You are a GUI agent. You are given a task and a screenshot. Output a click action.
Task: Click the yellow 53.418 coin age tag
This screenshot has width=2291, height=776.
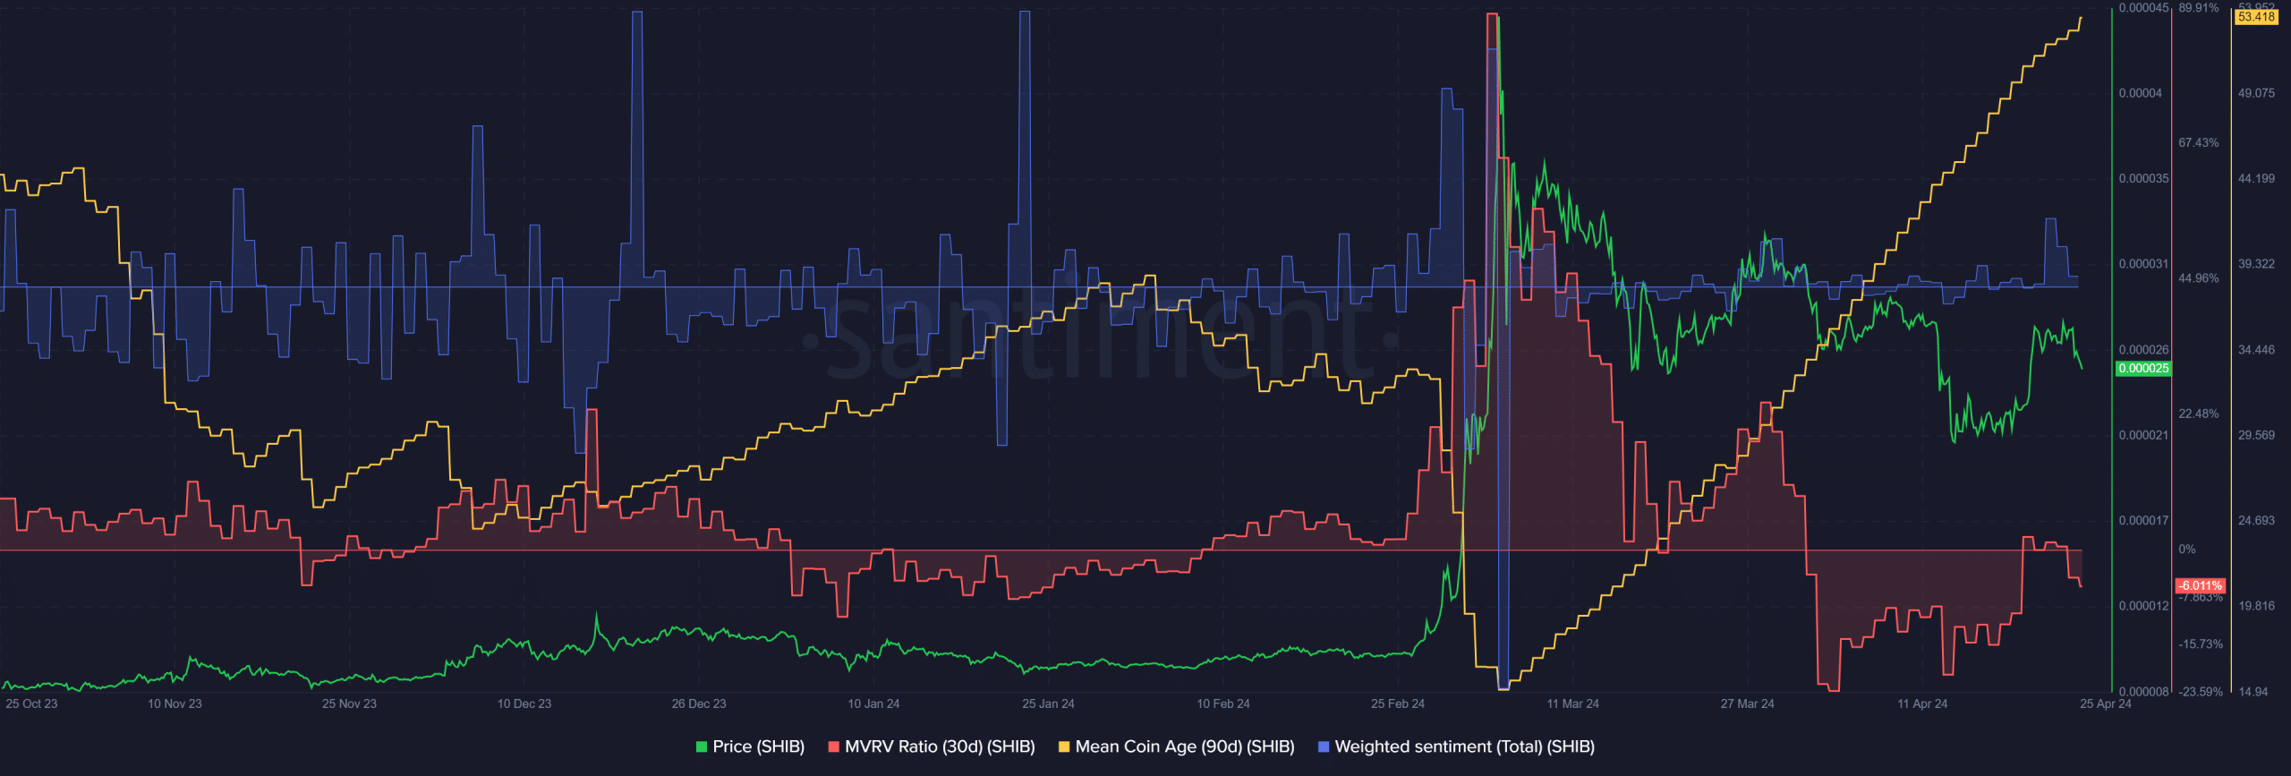pos(2256,17)
